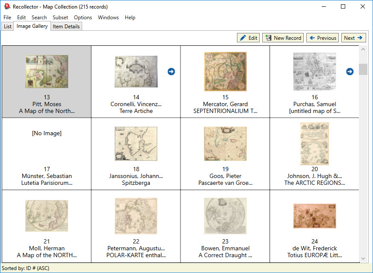Select the Johnson ARCTIC REGIONS thumbnail

click(x=314, y=144)
